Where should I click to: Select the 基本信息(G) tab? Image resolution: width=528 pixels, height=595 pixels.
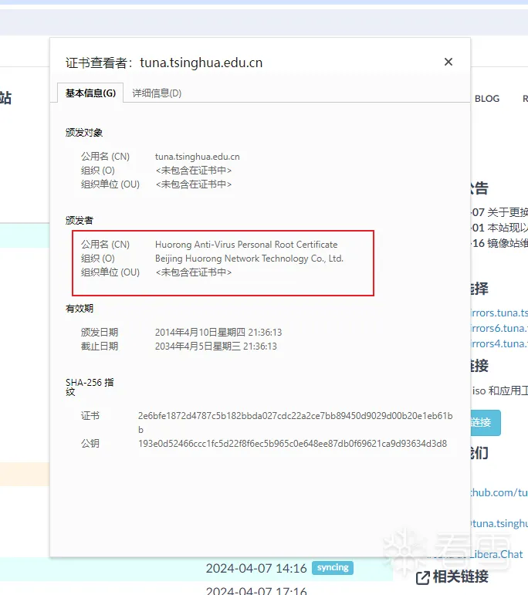[x=90, y=93]
